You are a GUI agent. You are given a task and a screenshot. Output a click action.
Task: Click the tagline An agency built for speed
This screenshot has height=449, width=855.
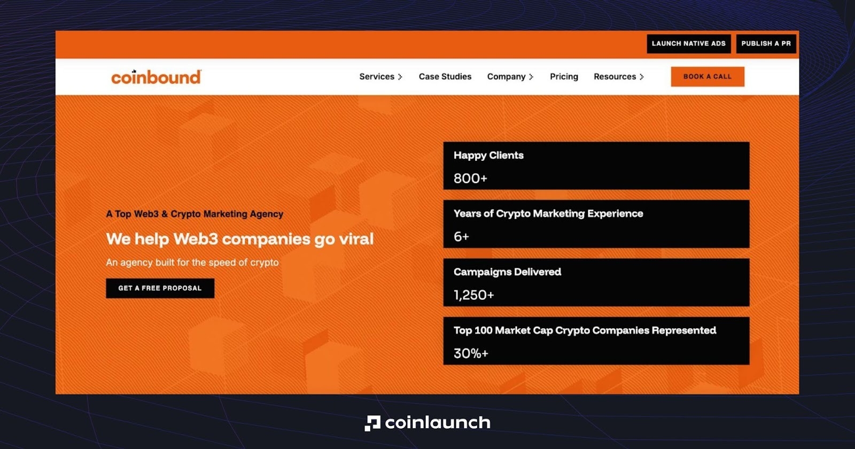192,262
